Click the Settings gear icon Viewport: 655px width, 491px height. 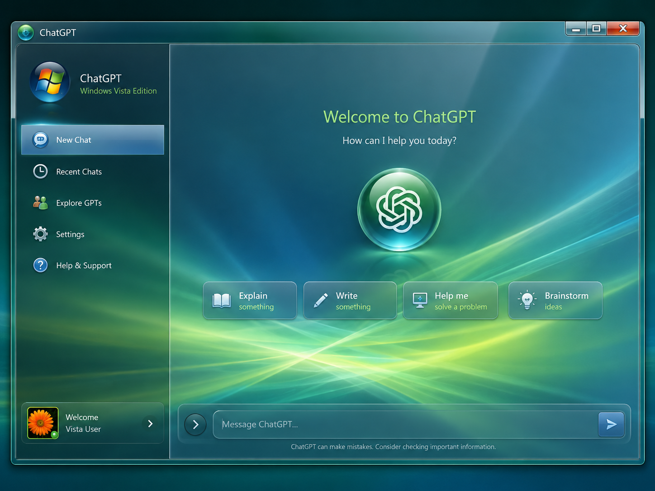pyautogui.click(x=40, y=234)
